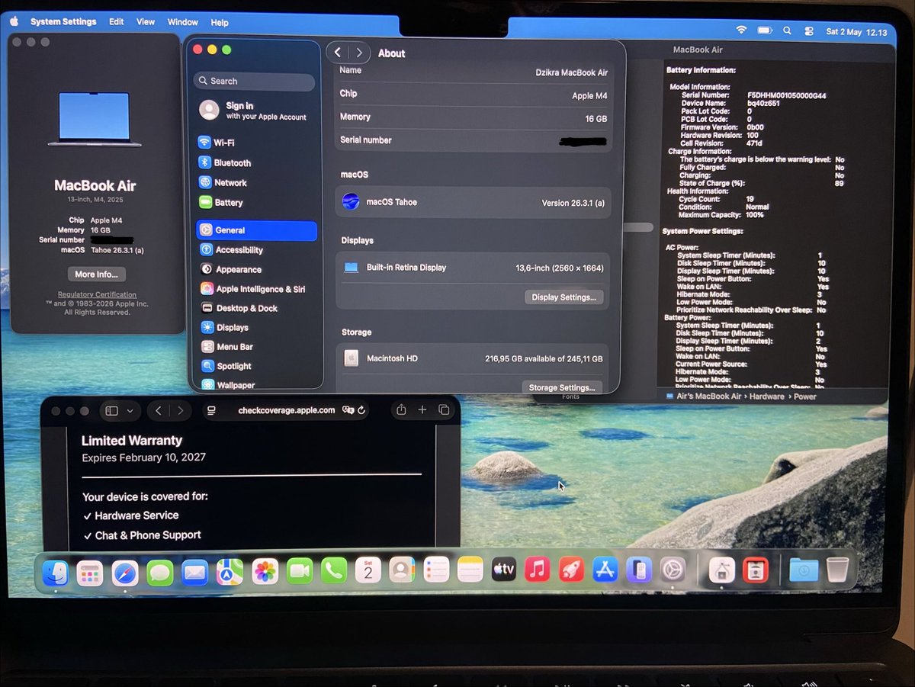The image size is (915, 687).
Task: Open Messages from the Dock
Action: pos(160,572)
